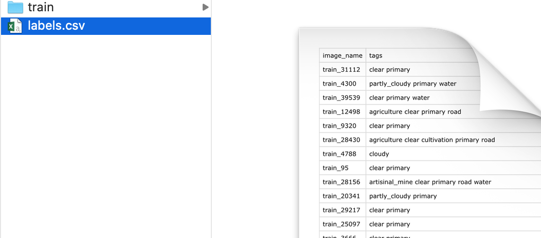Select cell train_4788
The height and width of the screenshot is (238, 541).
342,154
